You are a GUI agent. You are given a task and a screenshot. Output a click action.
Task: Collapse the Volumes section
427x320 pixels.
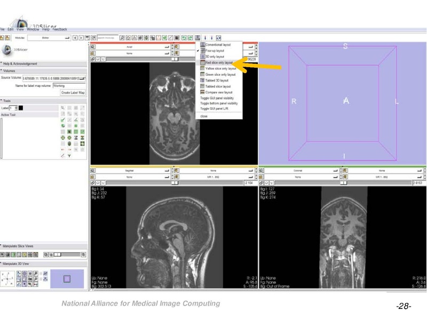pyautogui.click(x=43, y=71)
